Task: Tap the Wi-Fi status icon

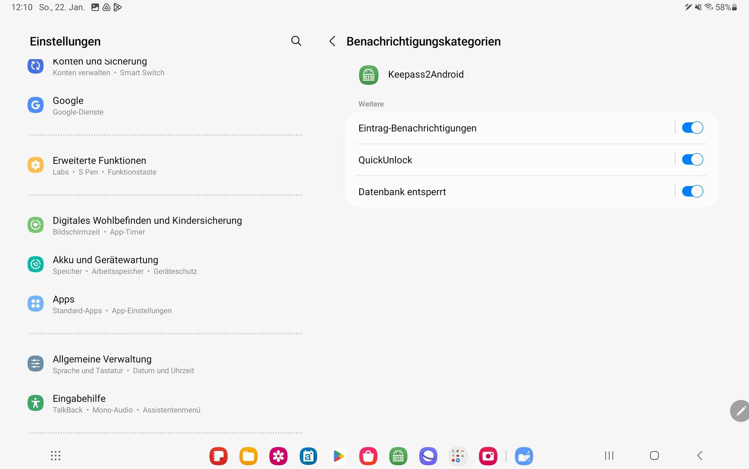Action: (709, 7)
